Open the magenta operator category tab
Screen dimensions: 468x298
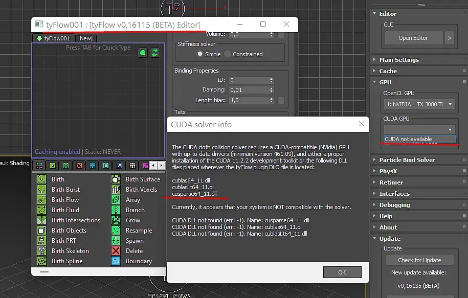click(x=145, y=166)
